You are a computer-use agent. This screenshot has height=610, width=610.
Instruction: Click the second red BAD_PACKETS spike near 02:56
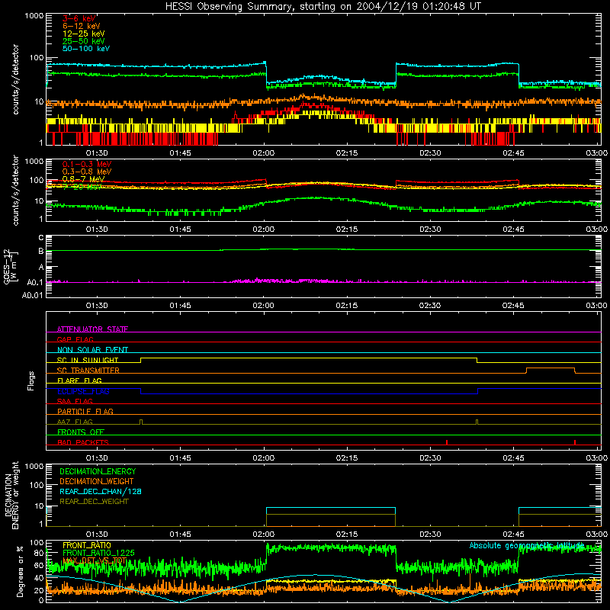(x=575, y=442)
